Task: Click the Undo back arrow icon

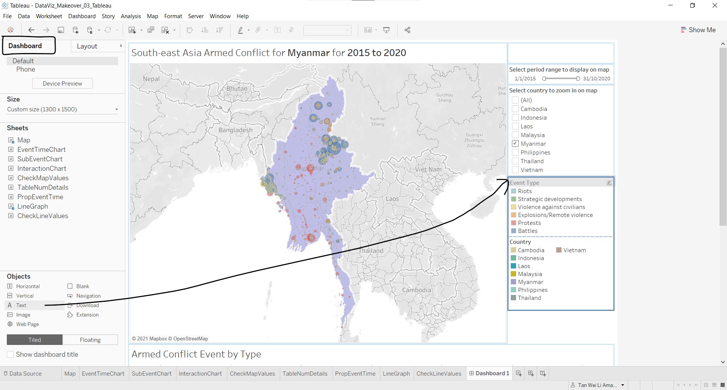Action: coord(31,30)
